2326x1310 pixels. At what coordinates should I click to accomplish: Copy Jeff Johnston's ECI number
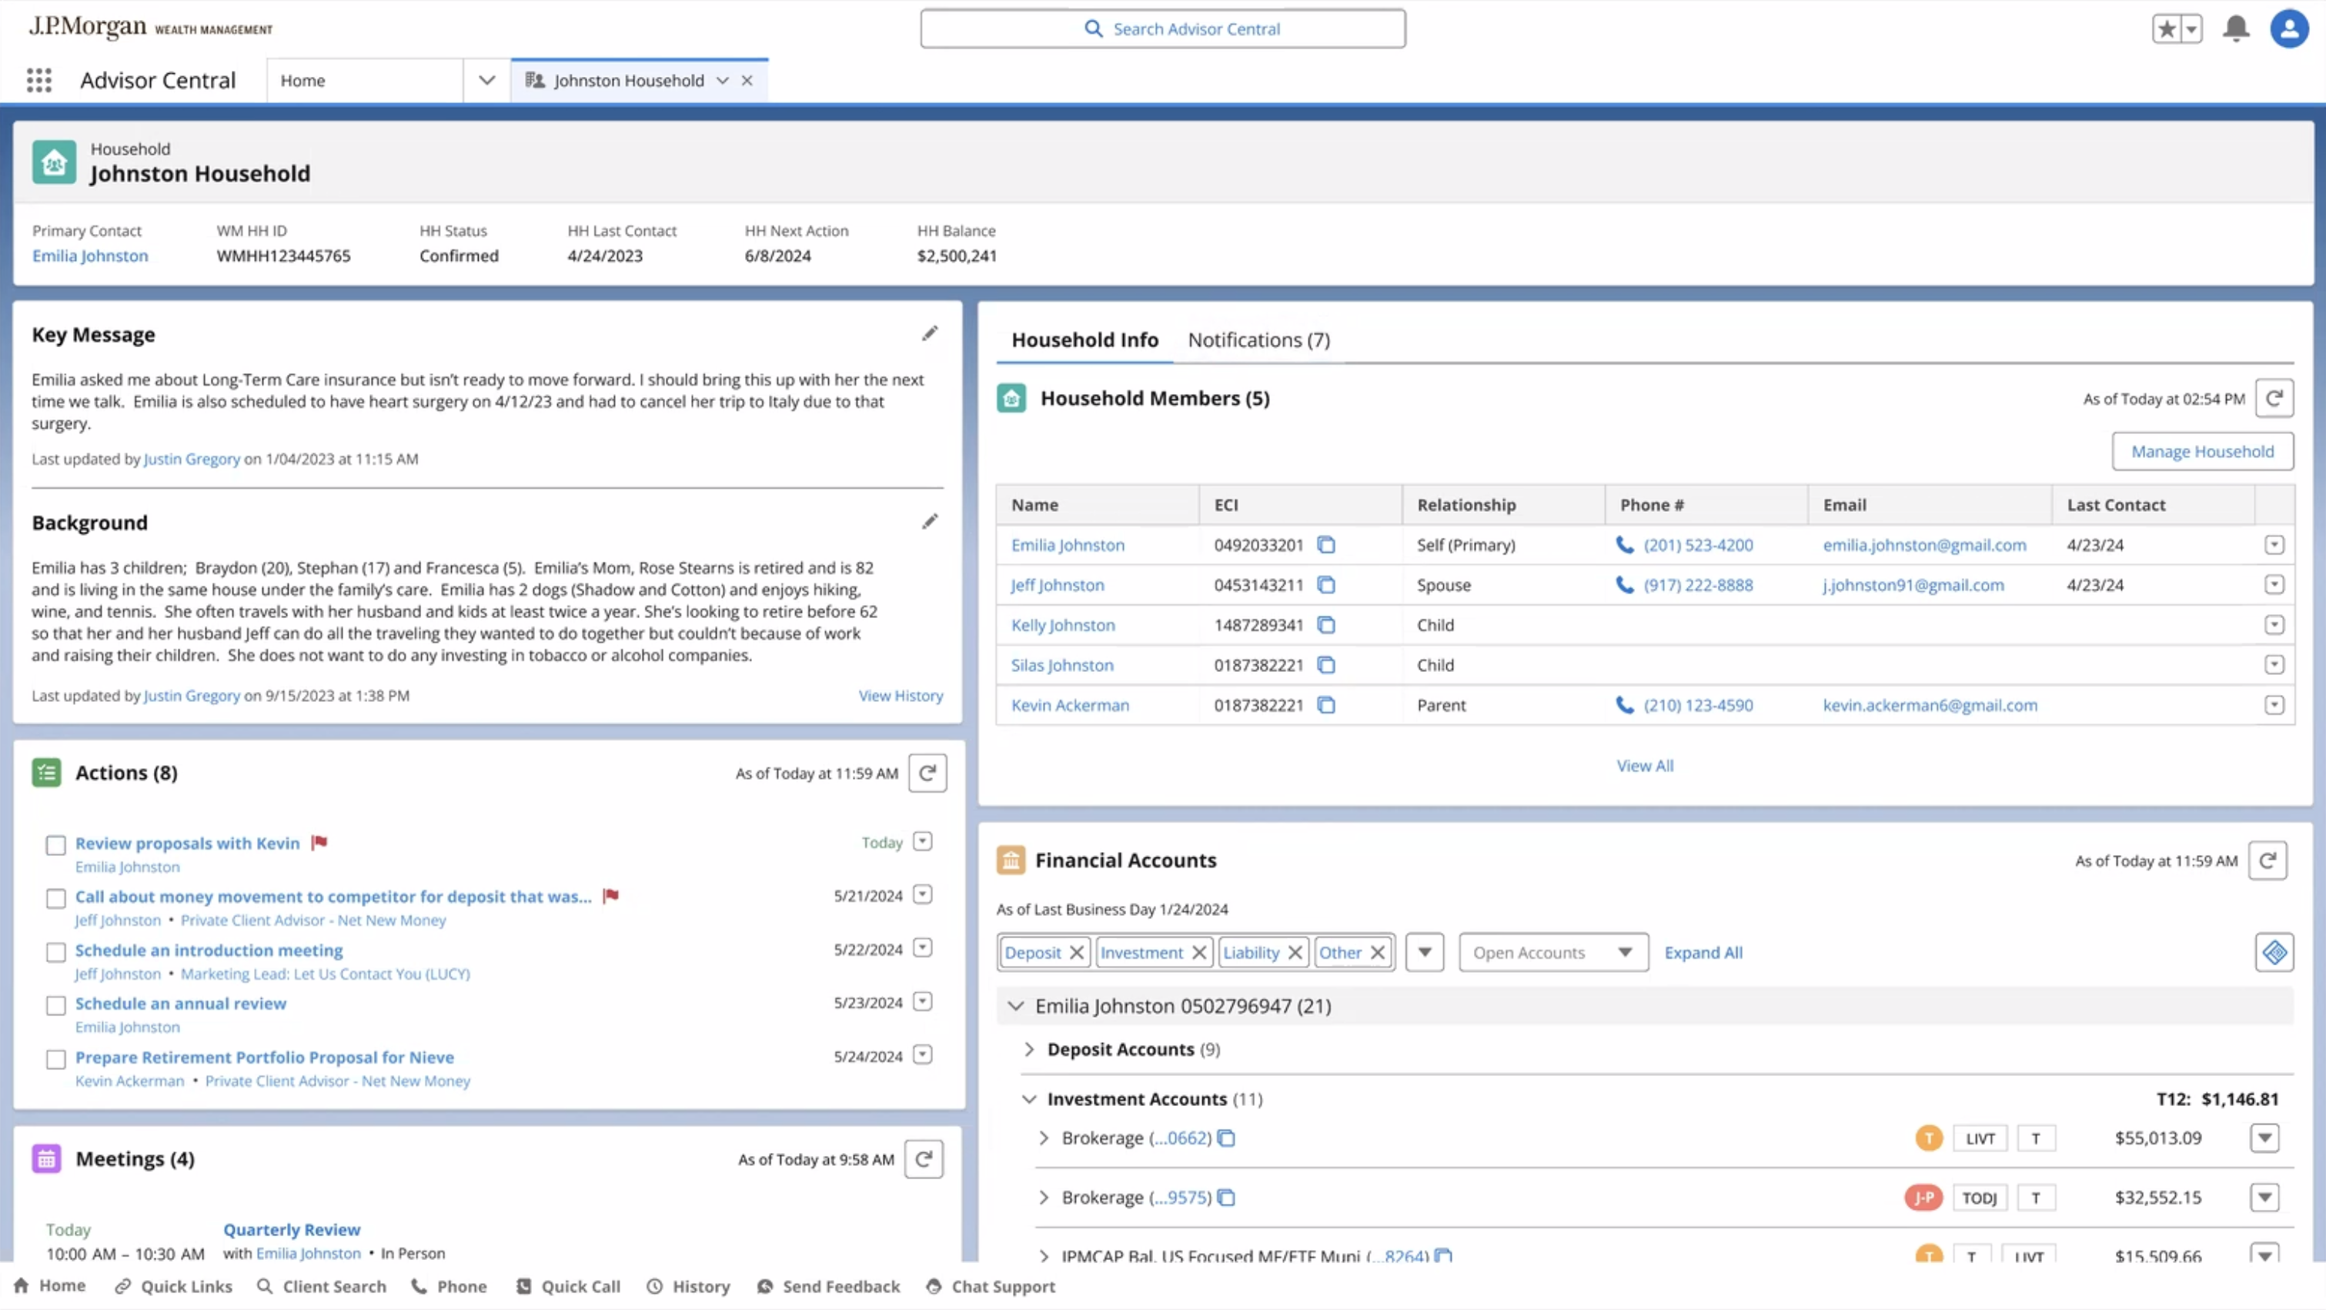(1325, 585)
